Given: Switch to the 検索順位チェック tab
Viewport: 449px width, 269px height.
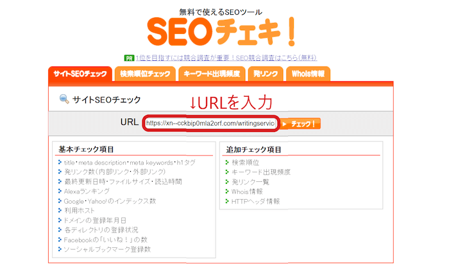Looking at the screenshot, I should (145, 74).
